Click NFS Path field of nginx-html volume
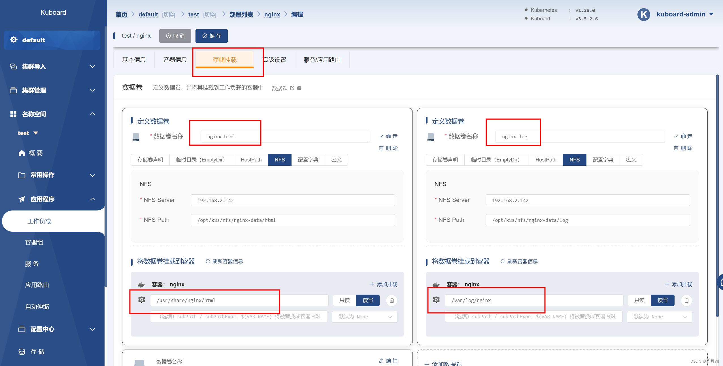723x366 pixels. (x=293, y=220)
